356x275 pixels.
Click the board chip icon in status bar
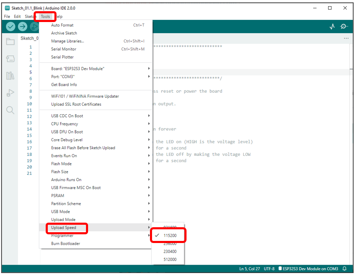(x=280, y=268)
